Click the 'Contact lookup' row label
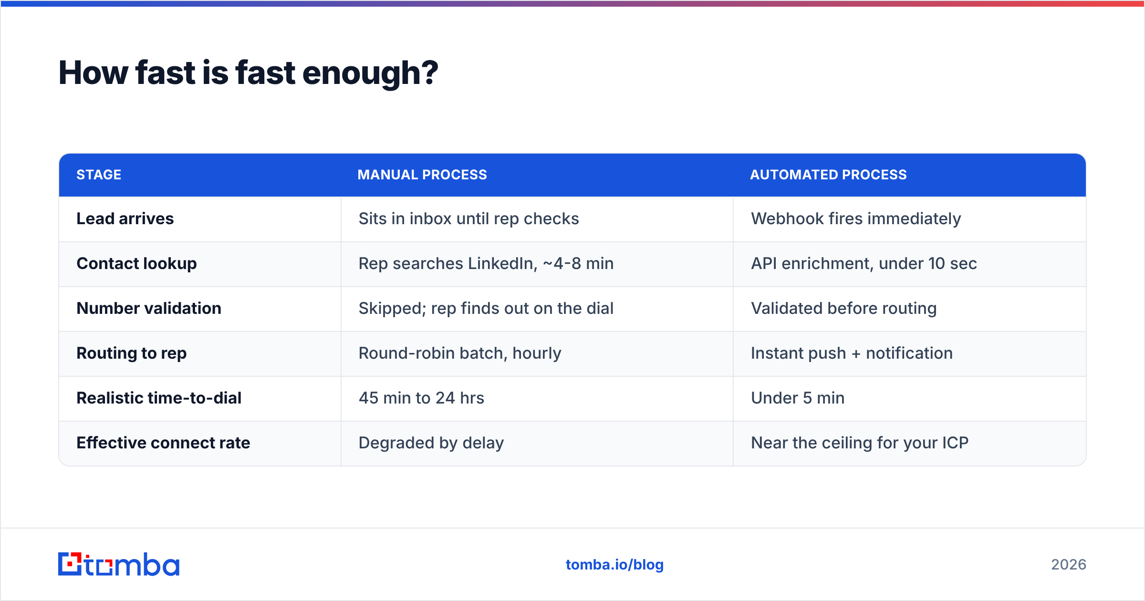1145x601 pixels. (x=136, y=263)
